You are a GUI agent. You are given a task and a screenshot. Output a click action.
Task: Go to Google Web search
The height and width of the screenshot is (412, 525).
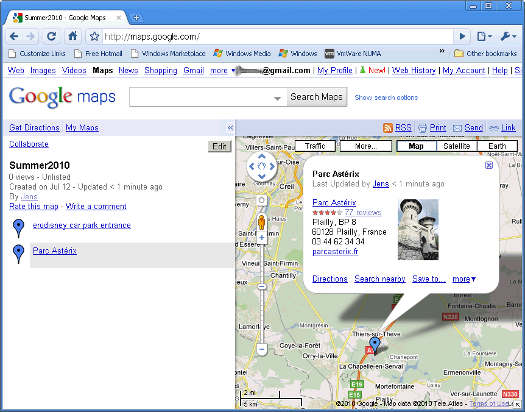16,70
